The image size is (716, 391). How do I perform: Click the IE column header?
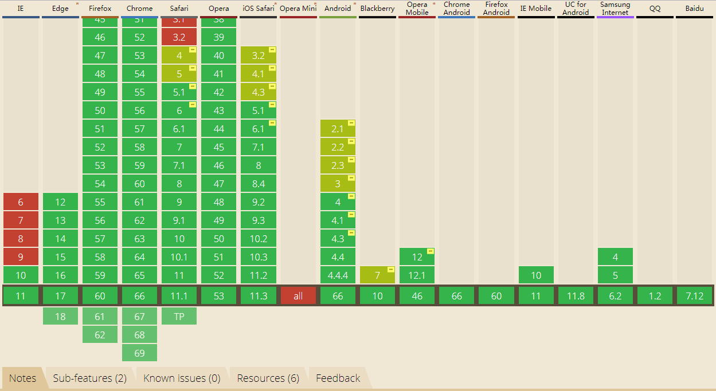click(21, 9)
